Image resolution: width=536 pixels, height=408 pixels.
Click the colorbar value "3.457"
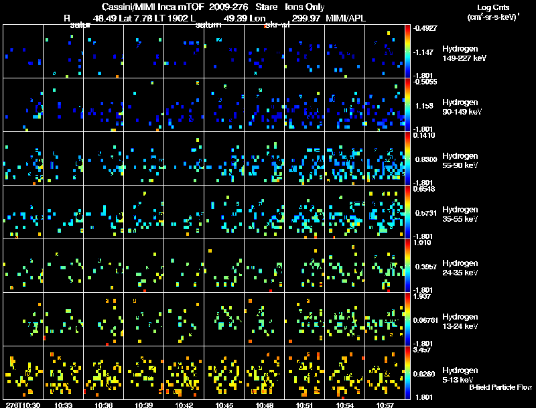(x=422, y=350)
